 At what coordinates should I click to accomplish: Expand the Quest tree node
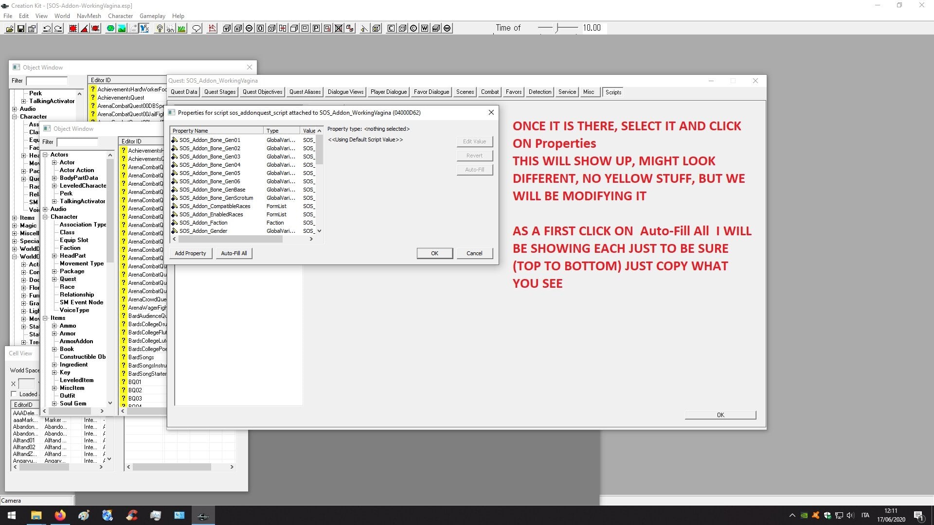tap(54, 279)
